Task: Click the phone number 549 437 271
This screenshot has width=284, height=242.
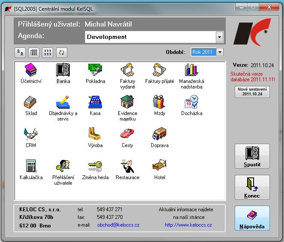Action: 109,210
